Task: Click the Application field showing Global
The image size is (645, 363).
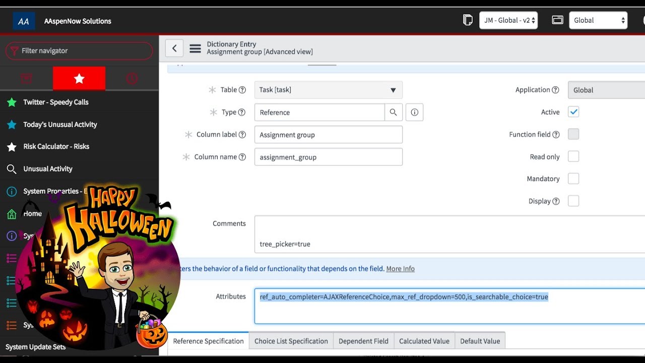Action: [606, 90]
